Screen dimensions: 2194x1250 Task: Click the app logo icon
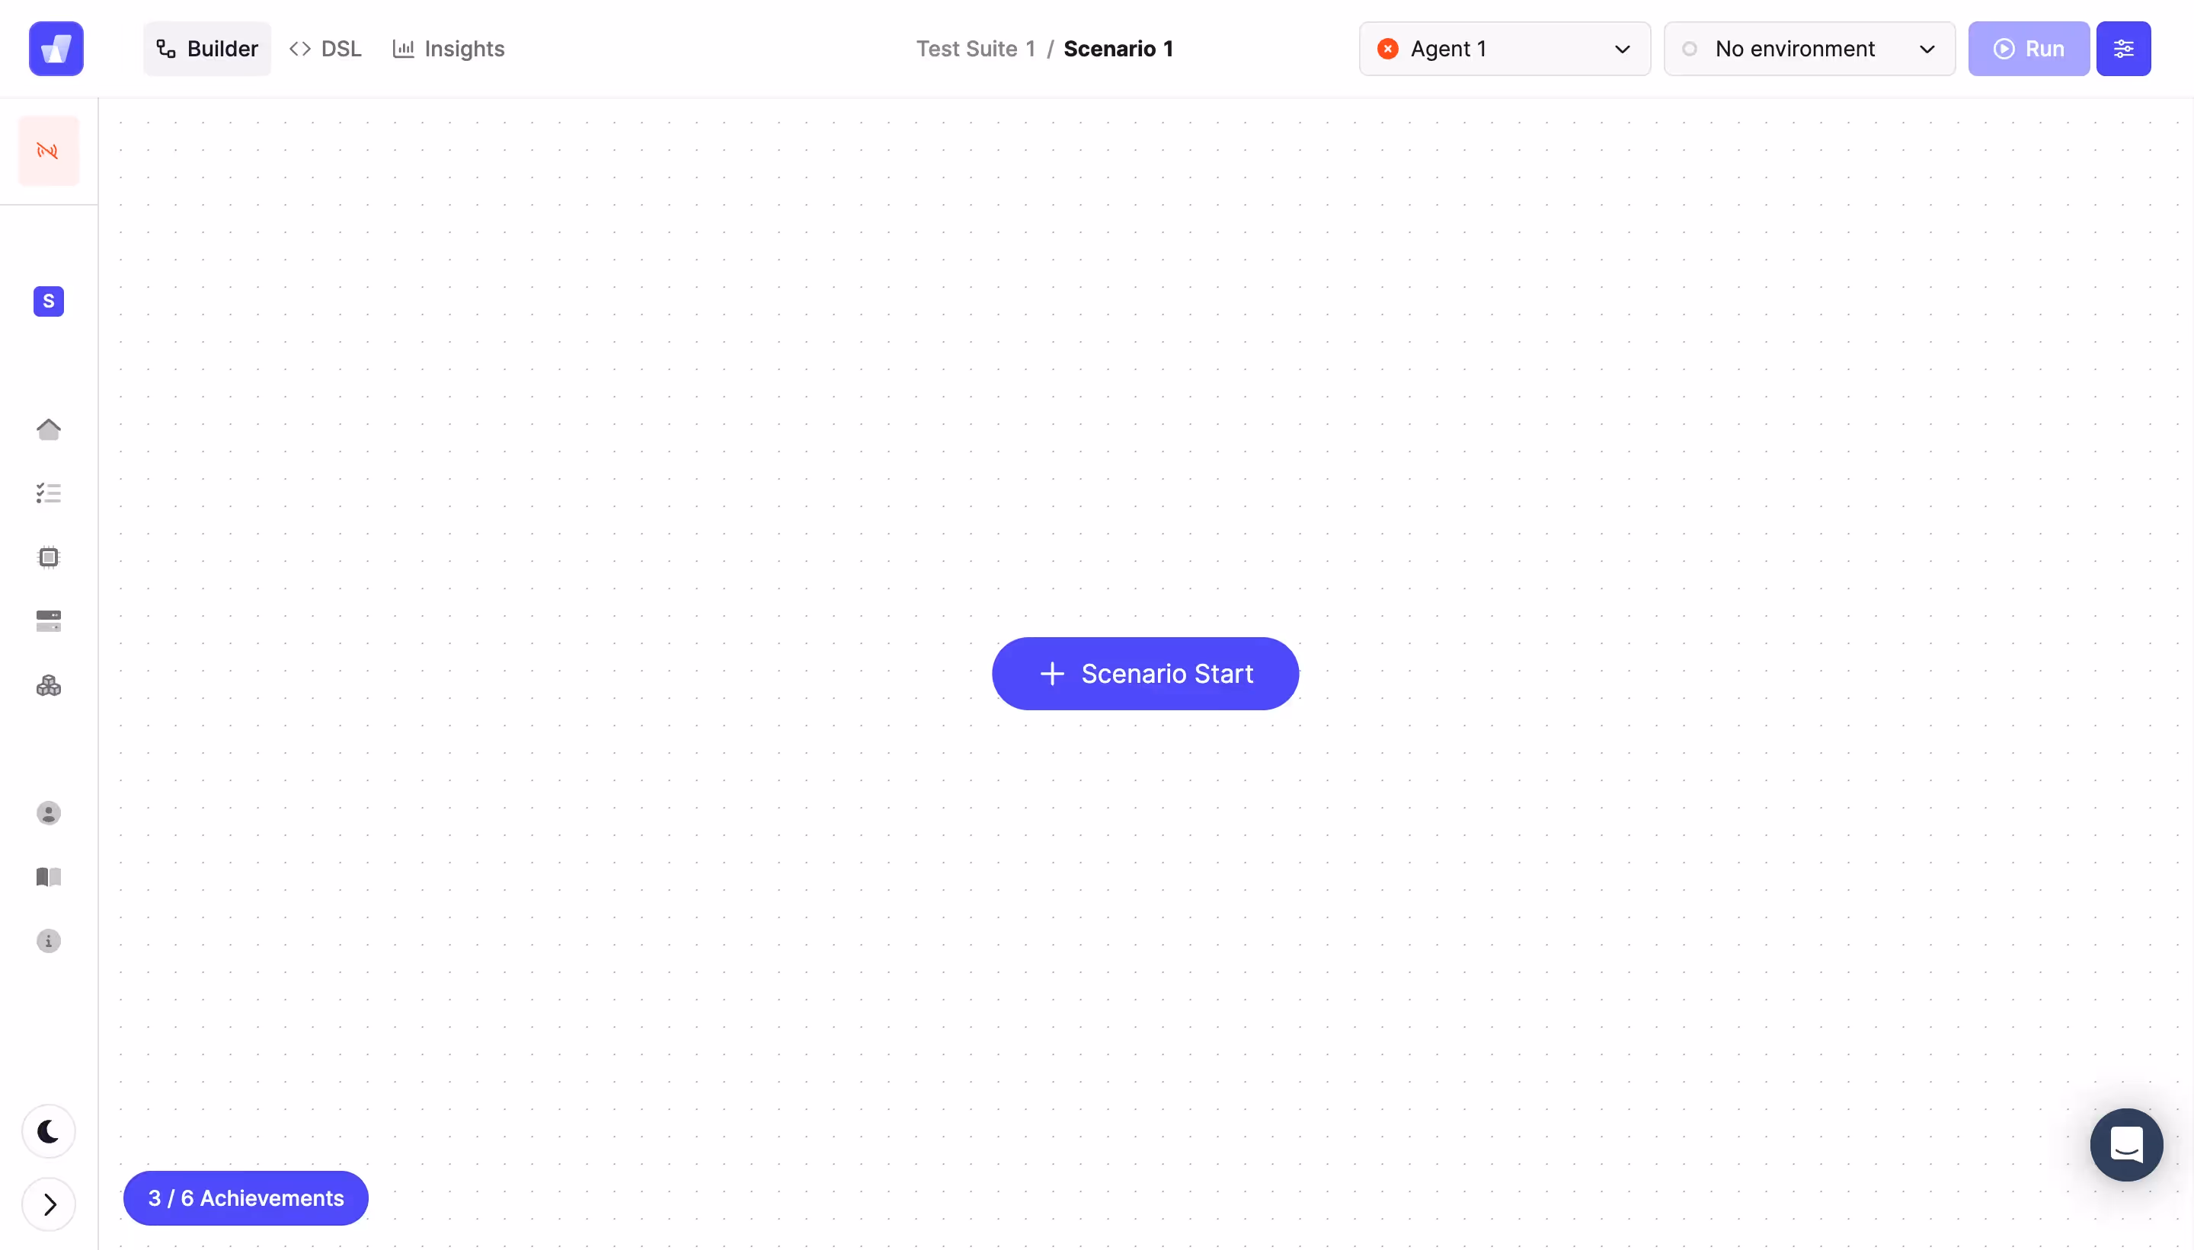(56, 49)
